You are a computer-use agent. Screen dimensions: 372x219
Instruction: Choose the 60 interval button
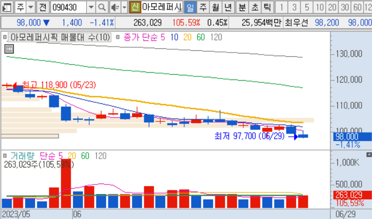[x=357, y=7]
